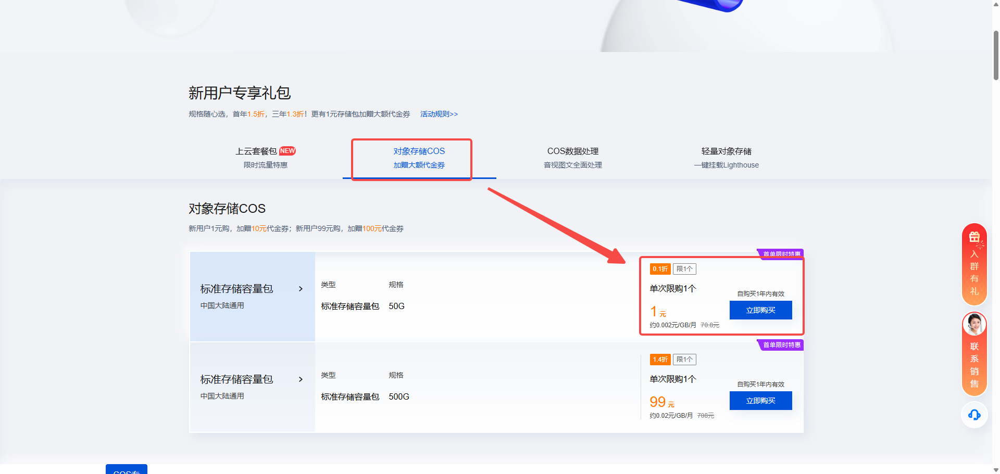The width and height of the screenshot is (1000, 474).
Task: Expand details of the 50G 标准存储容量包
Action: (301, 289)
